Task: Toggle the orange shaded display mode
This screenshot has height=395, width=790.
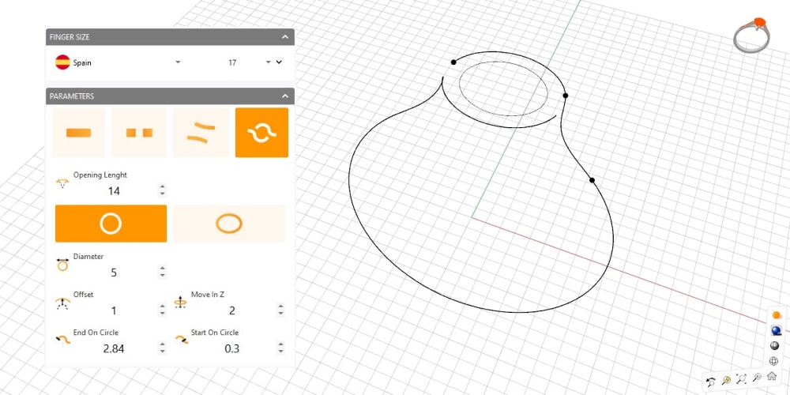Action: [x=776, y=315]
